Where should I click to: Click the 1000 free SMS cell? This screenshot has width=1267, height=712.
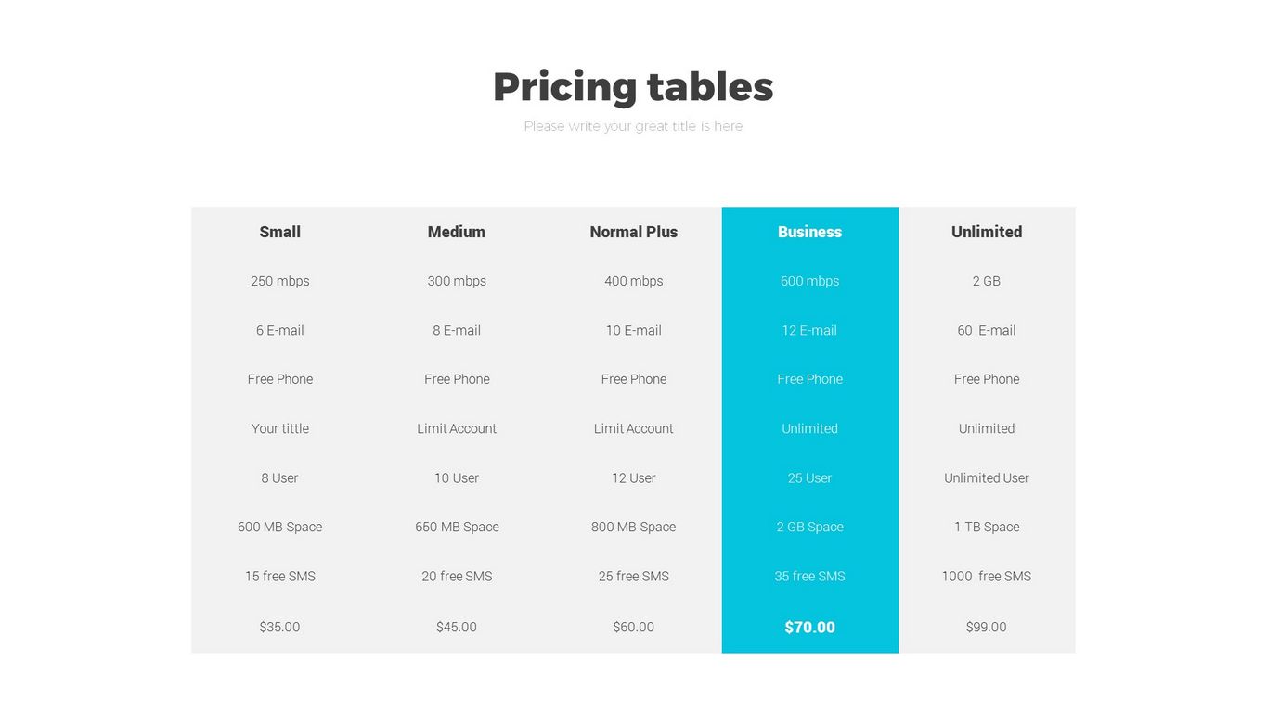987,576
